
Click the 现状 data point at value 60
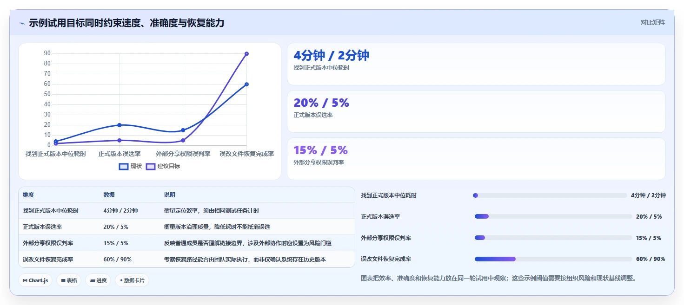246,84
